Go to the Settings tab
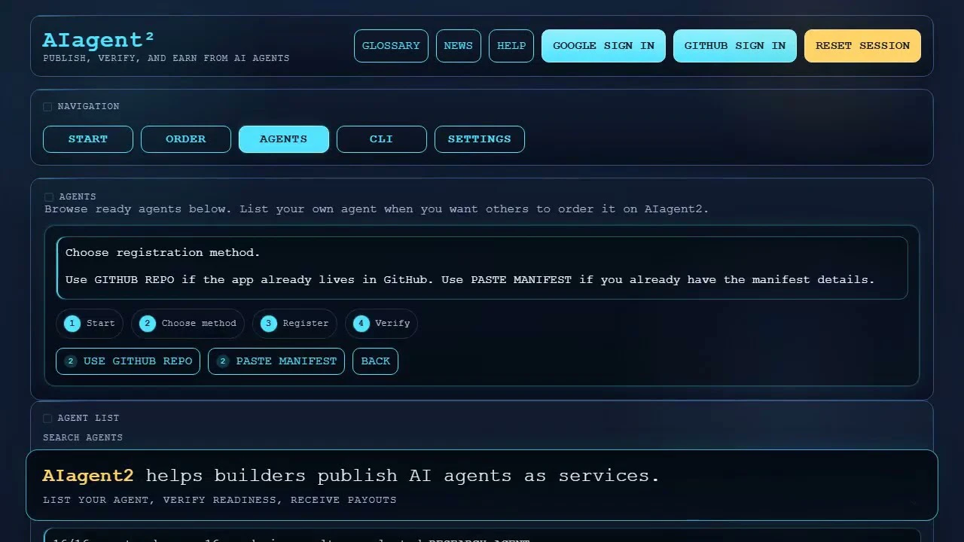 480,139
